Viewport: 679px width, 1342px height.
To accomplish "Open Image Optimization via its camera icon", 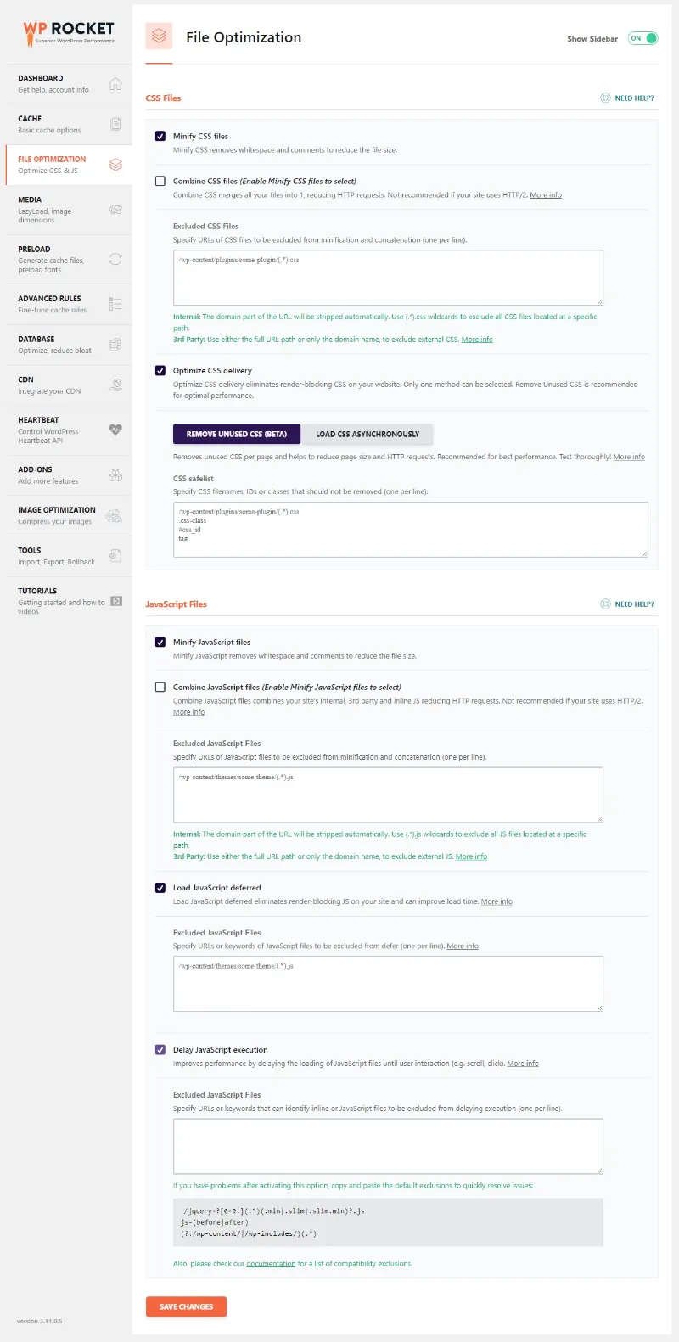I will (115, 516).
